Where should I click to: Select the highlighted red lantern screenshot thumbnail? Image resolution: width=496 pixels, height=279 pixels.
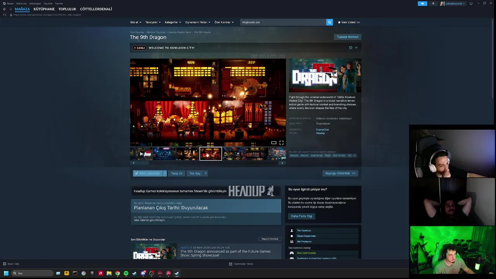pyautogui.click(x=210, y=154)
